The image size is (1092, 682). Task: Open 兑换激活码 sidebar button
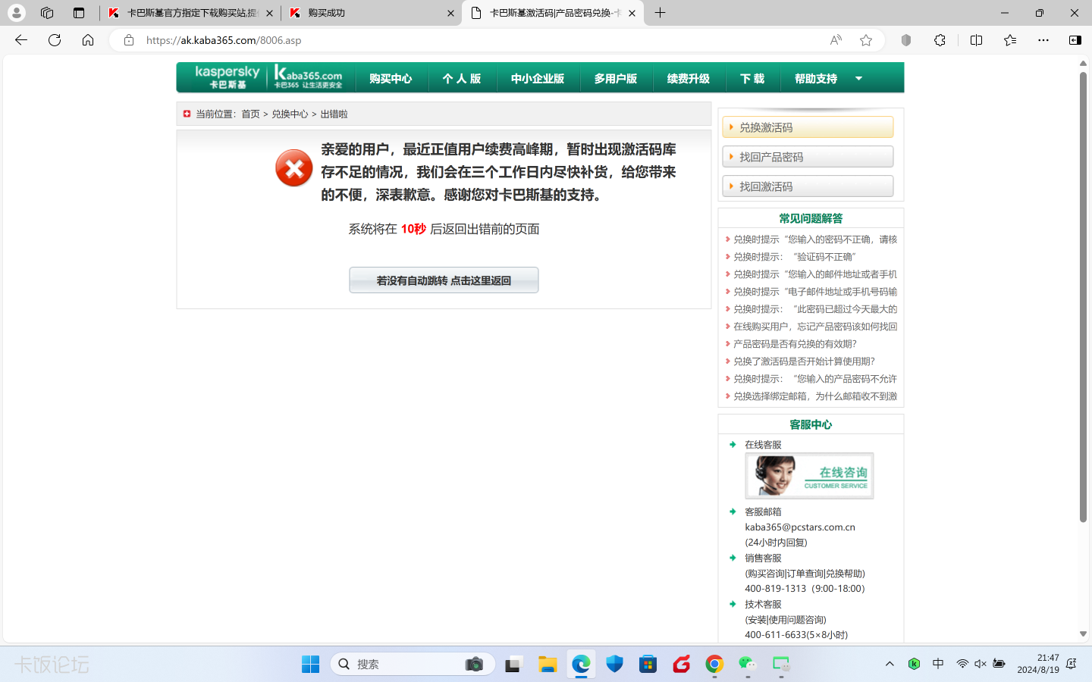(808, 127)
